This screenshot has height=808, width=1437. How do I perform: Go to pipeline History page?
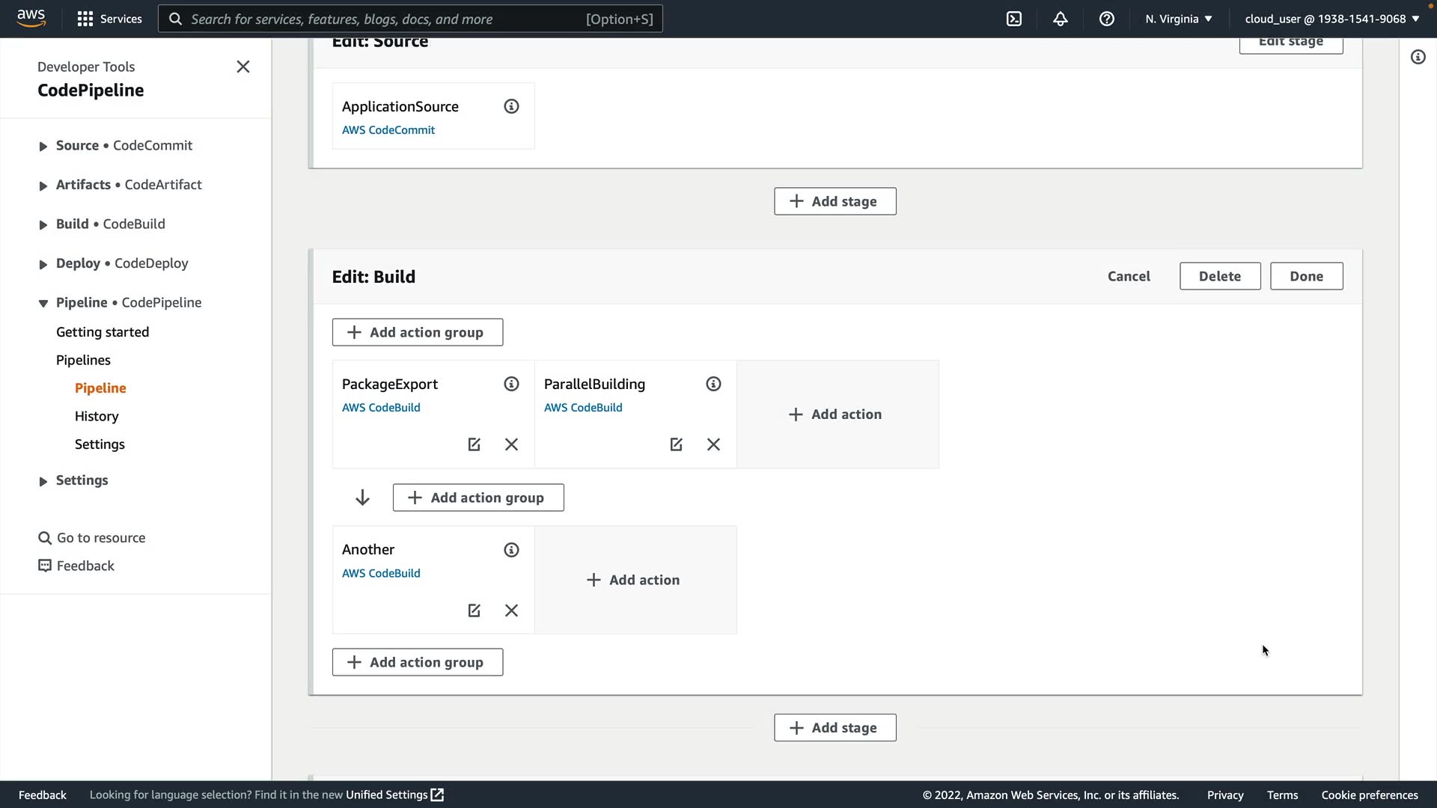(x=97, y=416)
